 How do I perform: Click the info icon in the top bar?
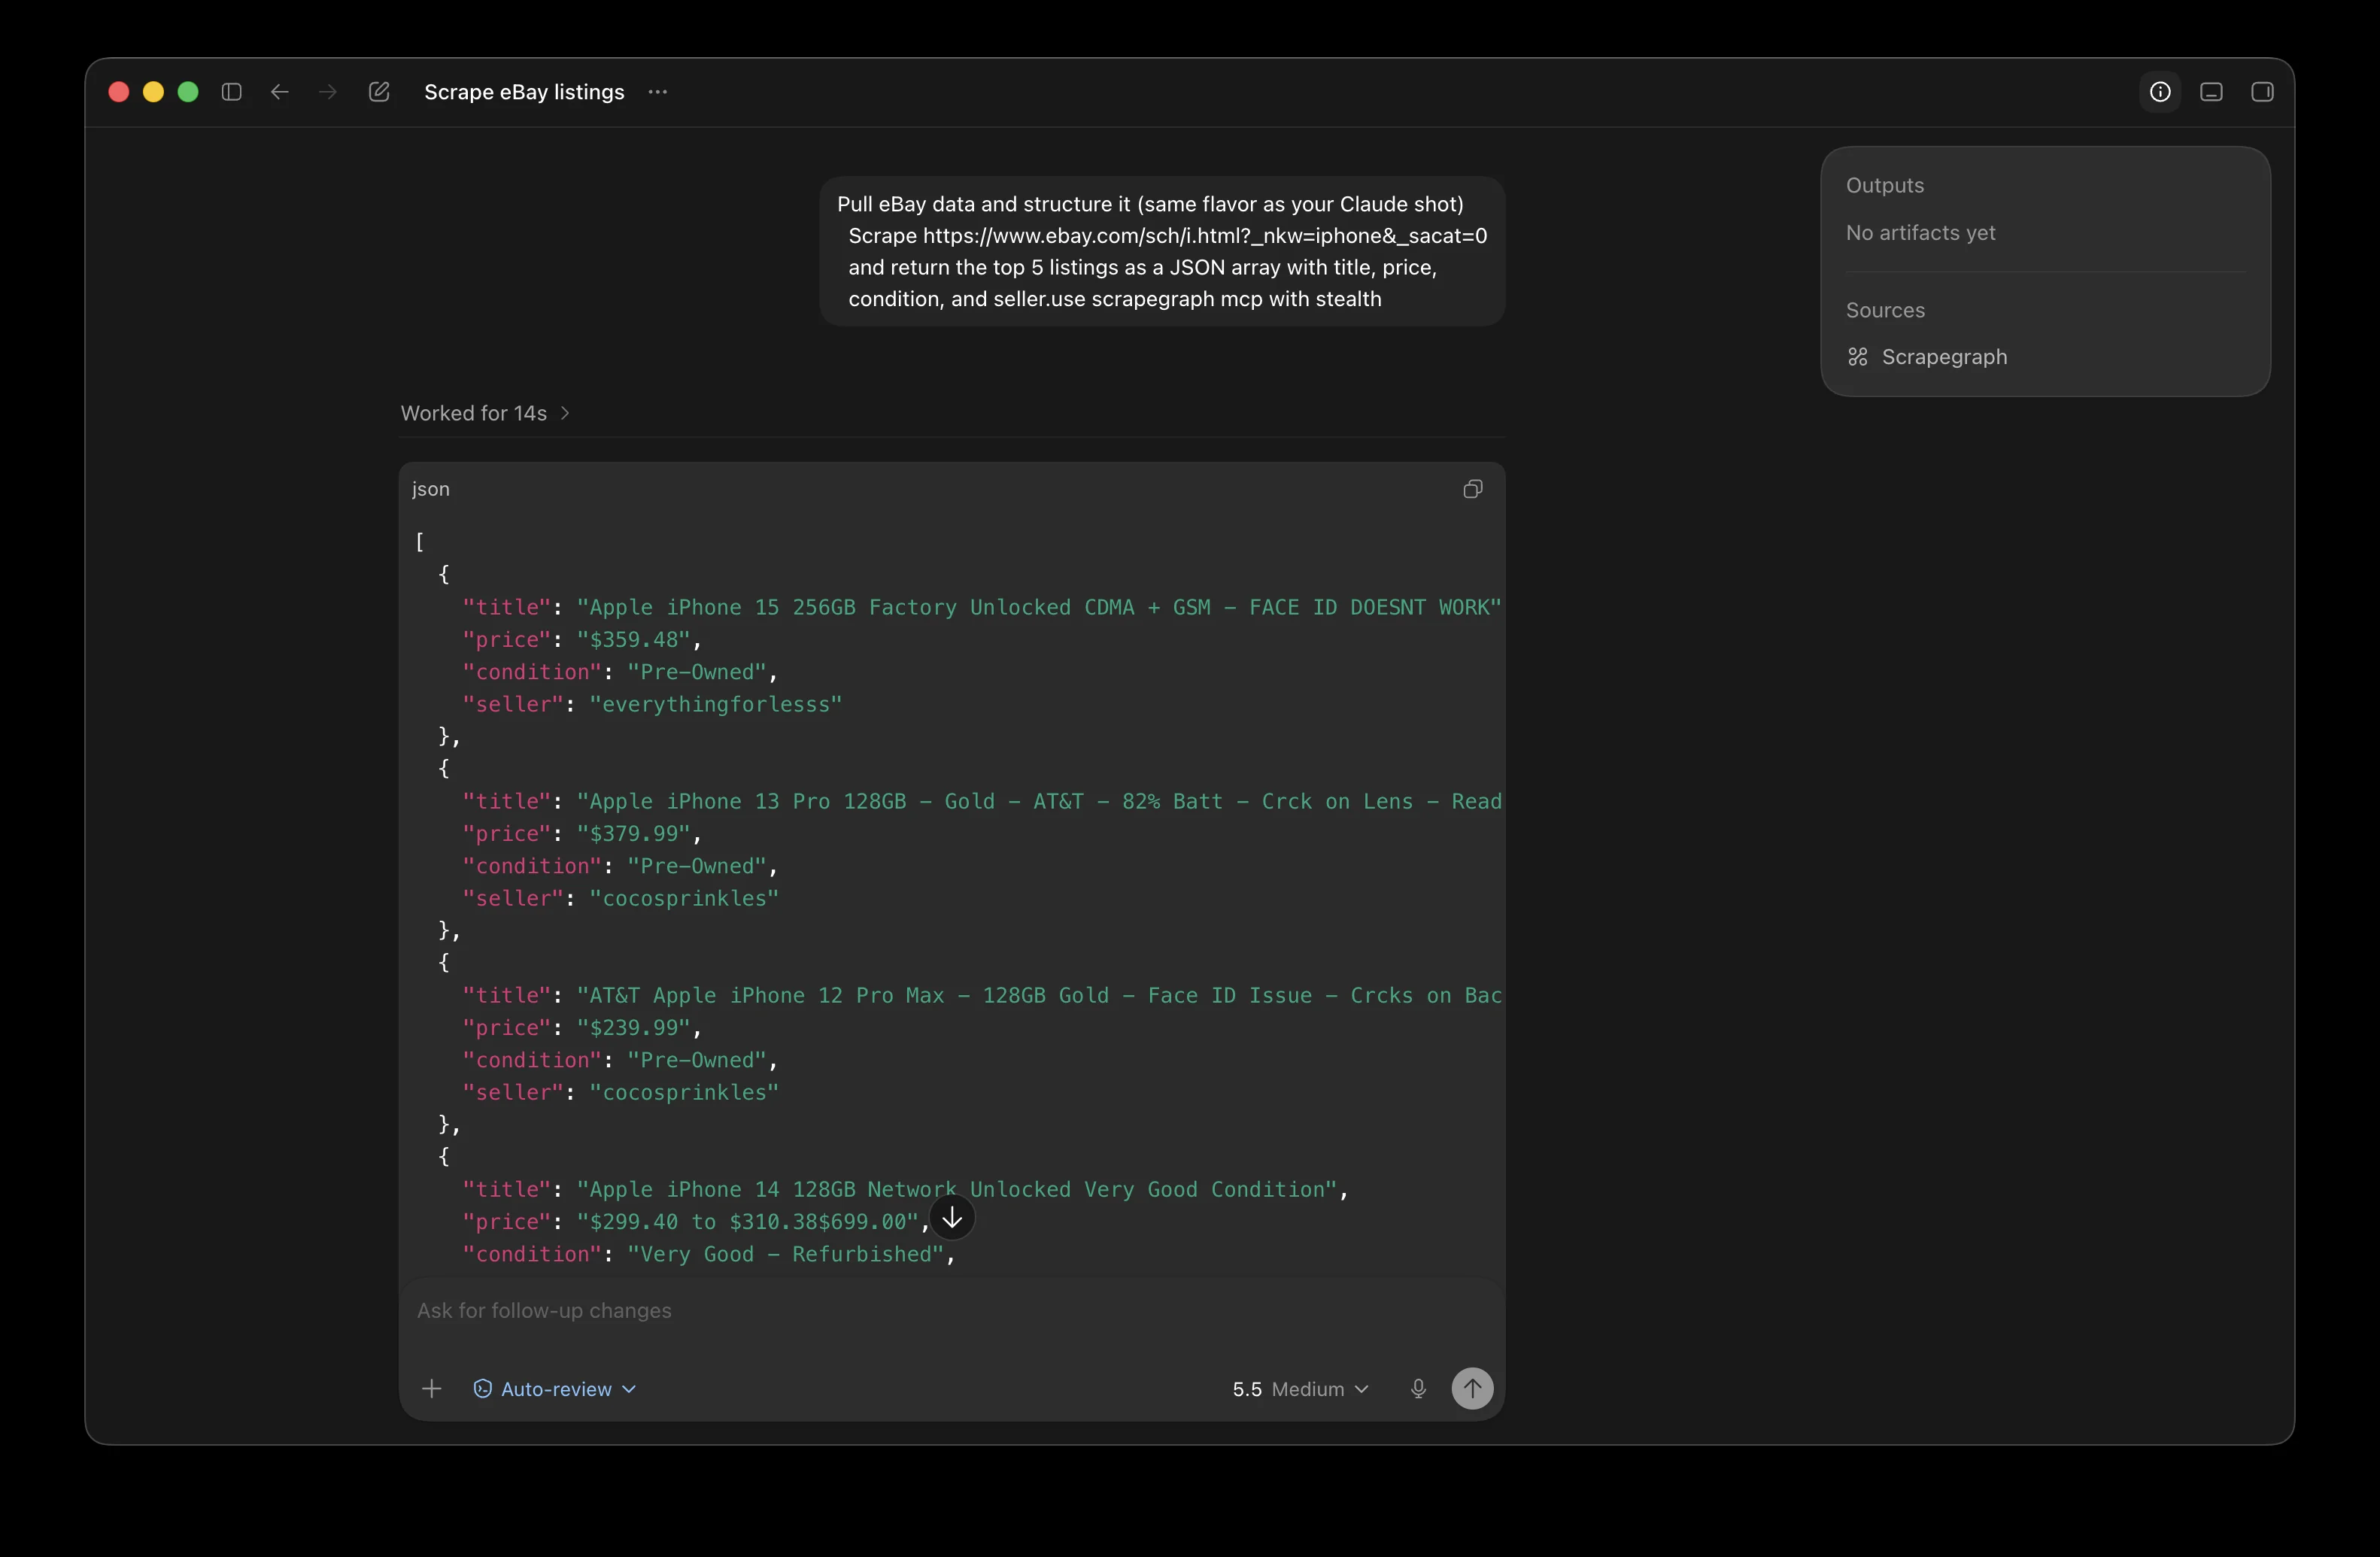[x=2160, y=92]
